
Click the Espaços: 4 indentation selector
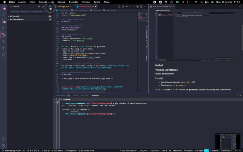tap(155, 150)
